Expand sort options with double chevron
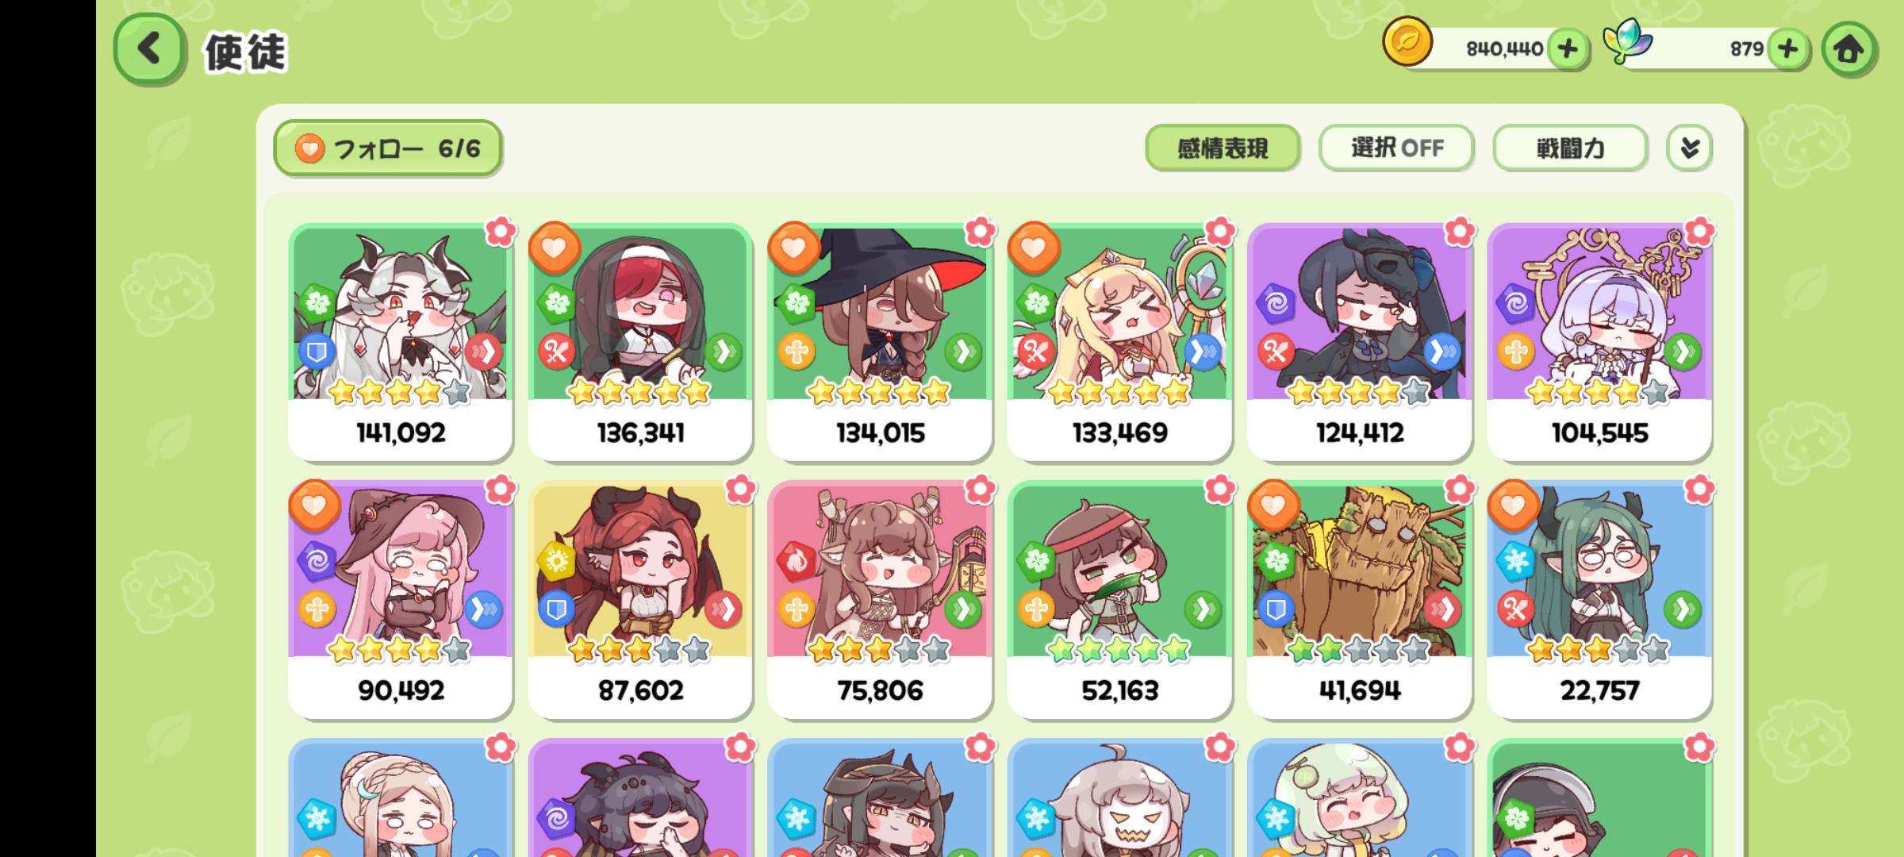Screen dimensions: 1904x857 click(x=1689, y=148)
